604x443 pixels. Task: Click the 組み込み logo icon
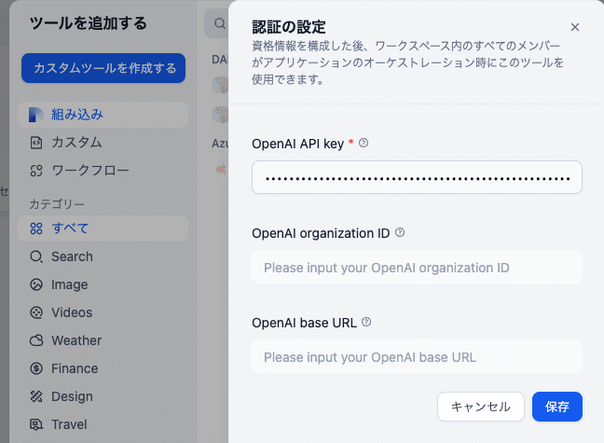click(36, 115)
